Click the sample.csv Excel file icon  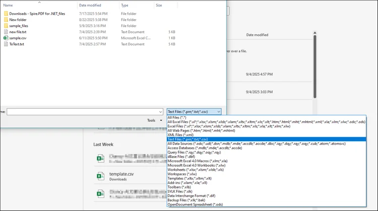[x=6, y=38]
